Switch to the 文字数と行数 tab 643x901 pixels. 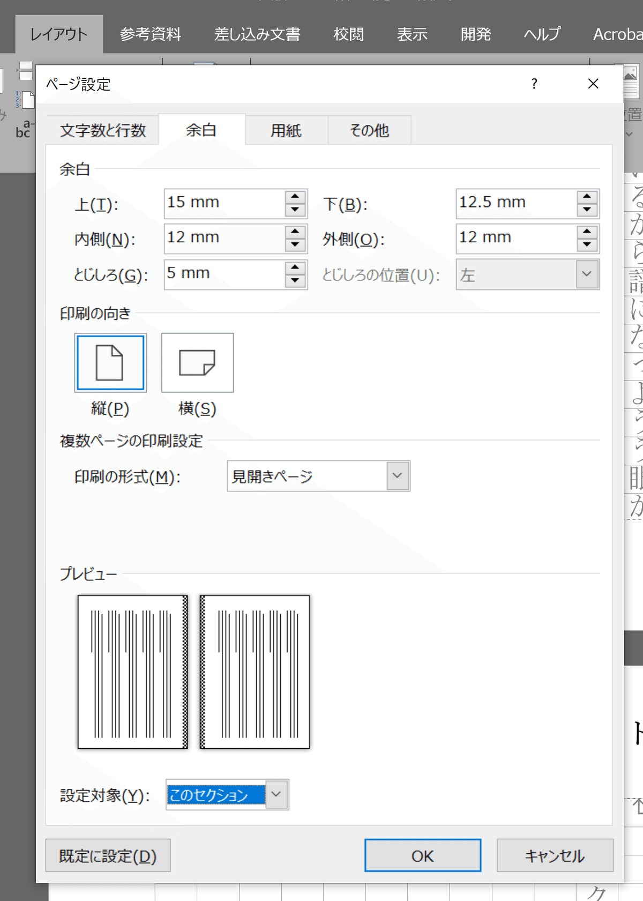[103, 130]
